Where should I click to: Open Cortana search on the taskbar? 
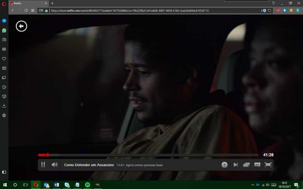coord(15,185)
